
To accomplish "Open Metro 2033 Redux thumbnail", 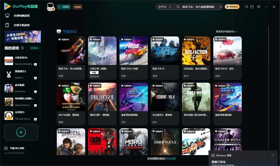I will point(134,142).
